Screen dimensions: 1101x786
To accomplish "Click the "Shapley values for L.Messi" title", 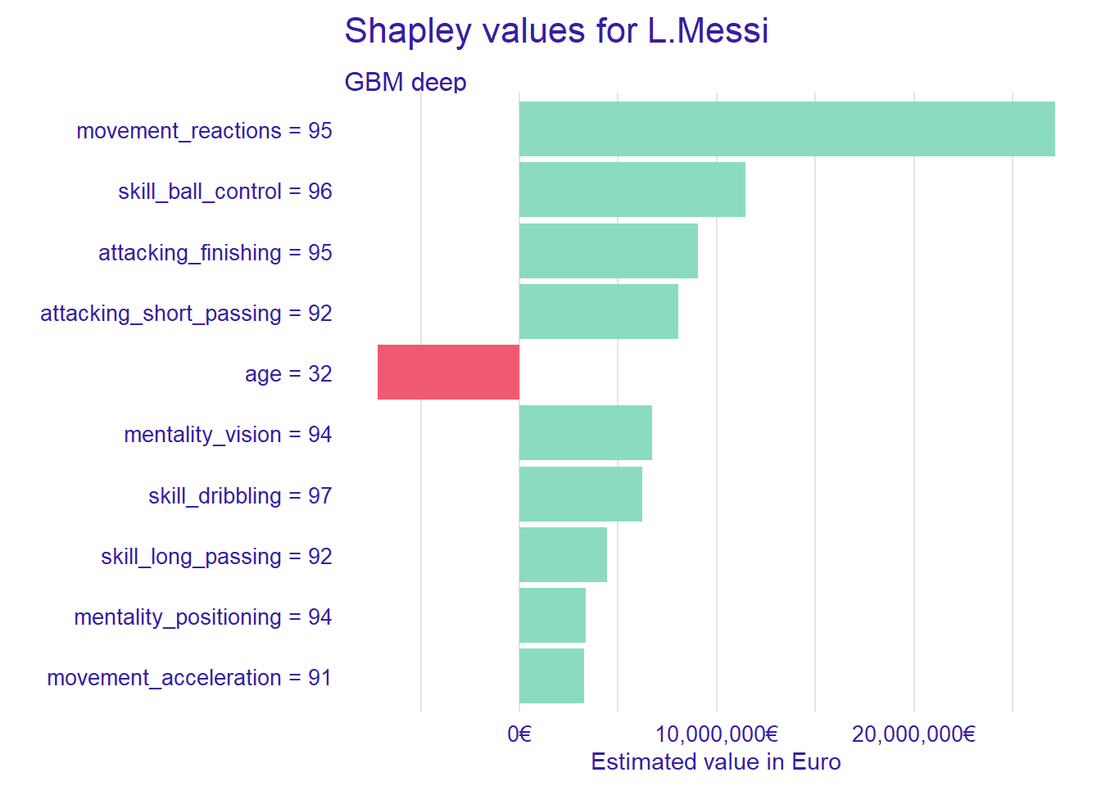I will (556, 31).
